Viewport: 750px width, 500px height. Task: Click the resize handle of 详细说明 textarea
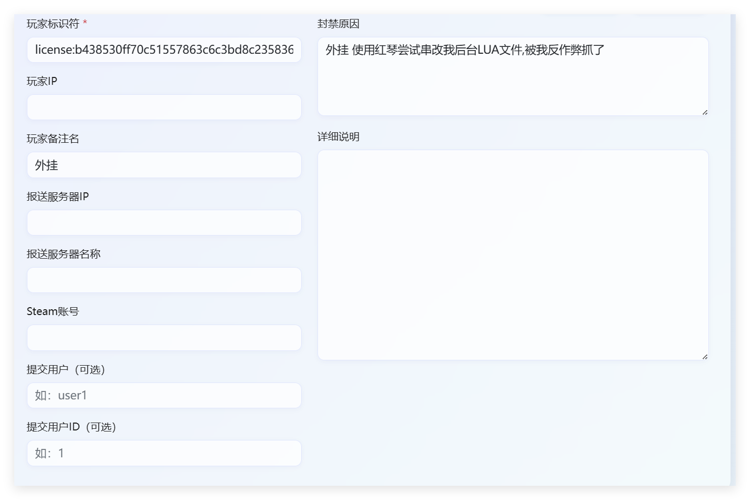pos(705,357)
